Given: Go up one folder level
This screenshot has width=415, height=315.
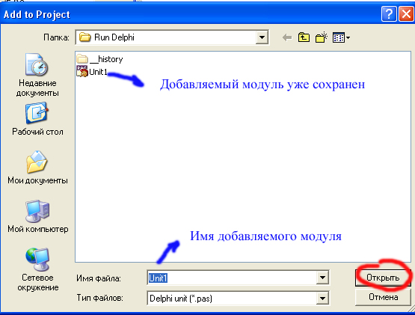Looking at the screenshot, I should 304,37.
